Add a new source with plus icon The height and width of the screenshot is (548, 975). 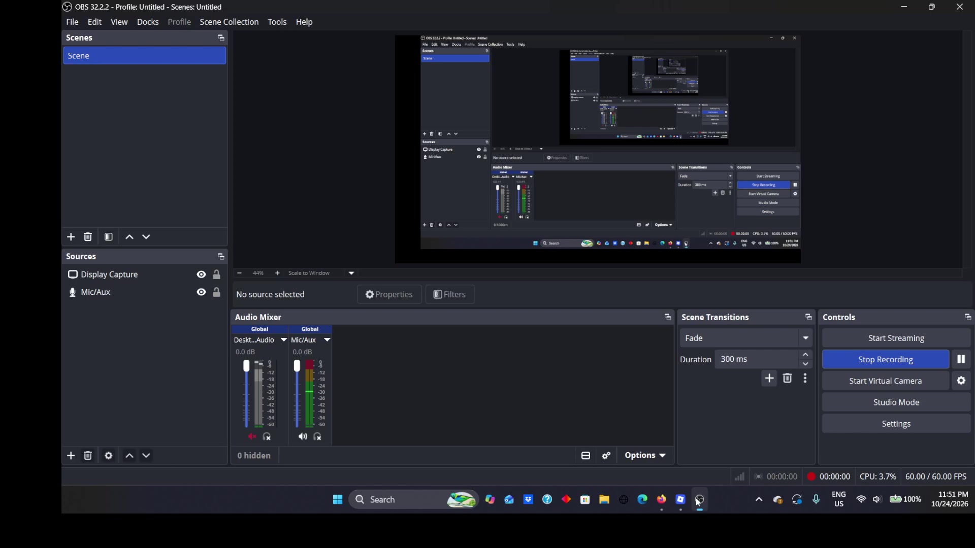(71, 456)
